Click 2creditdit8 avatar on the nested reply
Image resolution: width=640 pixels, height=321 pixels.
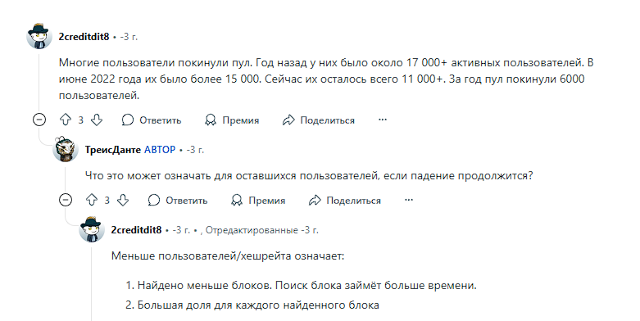(x=92, y=229)
